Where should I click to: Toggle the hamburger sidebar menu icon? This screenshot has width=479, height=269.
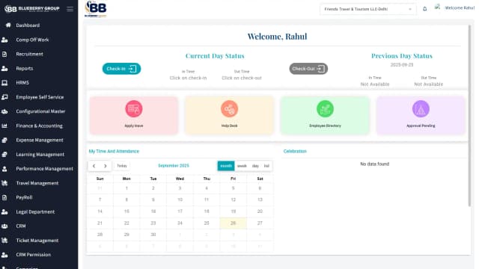pos(70,9)
